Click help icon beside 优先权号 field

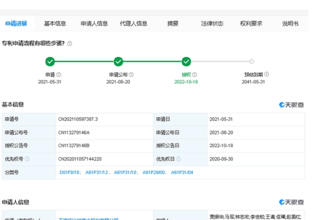click(x=27, y=159)
